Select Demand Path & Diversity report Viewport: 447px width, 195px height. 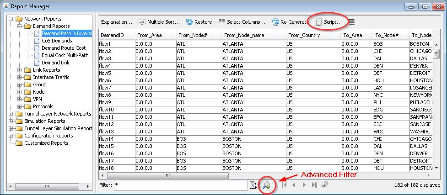(67, 33)
